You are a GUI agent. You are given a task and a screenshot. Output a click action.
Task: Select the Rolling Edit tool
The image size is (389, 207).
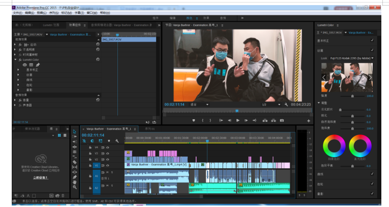point(75,147)
